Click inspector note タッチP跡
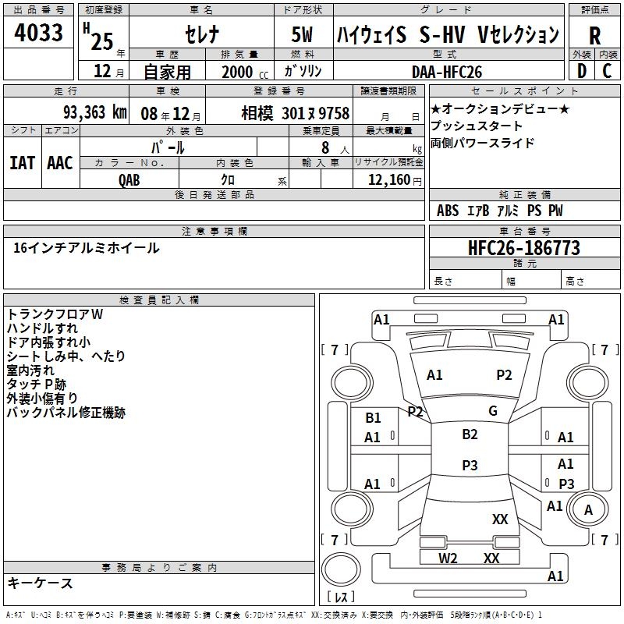Screen dimensions: 624x624 (36, 385)
